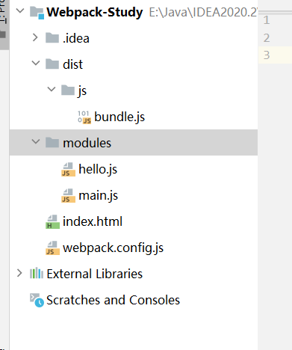
Task: Click the bundle.js binary file icon
Action: (x=84, y=117)
